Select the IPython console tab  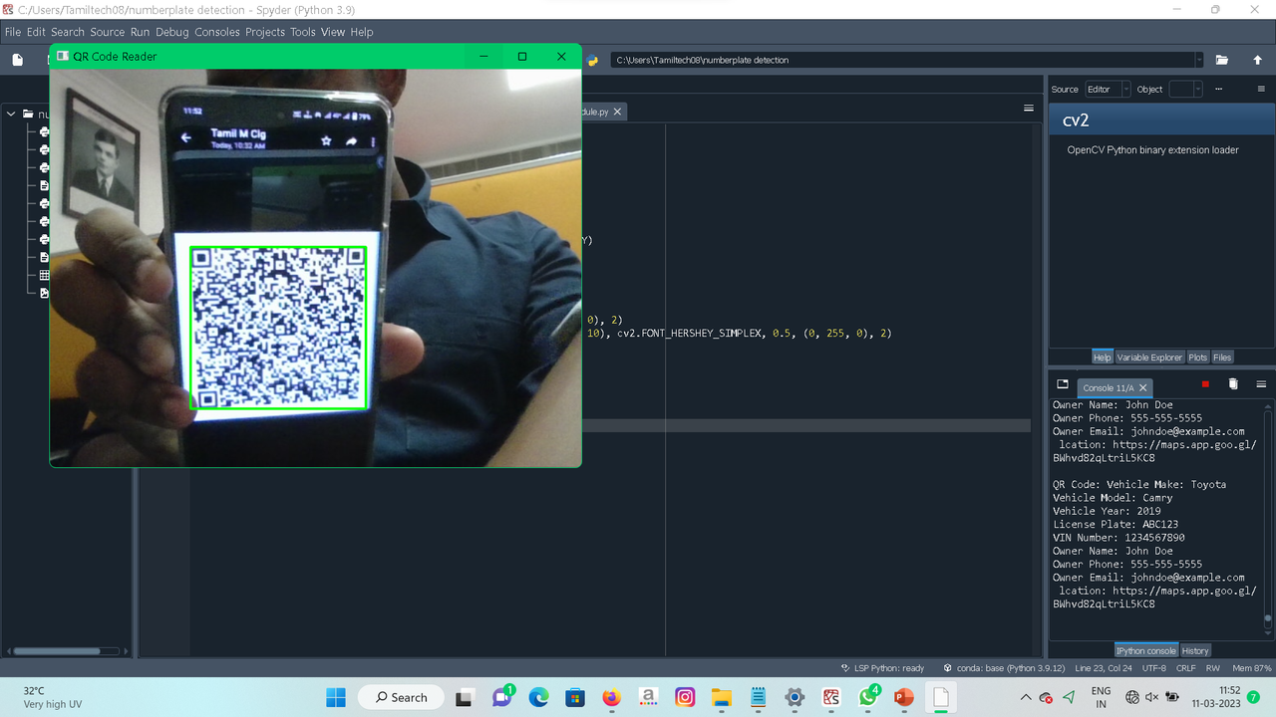coord(1146,650)
